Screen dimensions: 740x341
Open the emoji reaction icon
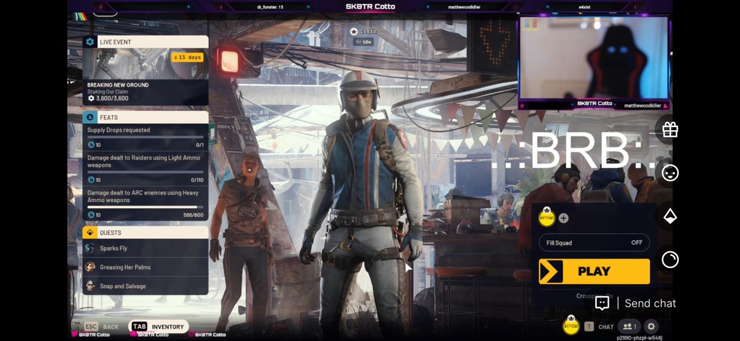[670, 173]
